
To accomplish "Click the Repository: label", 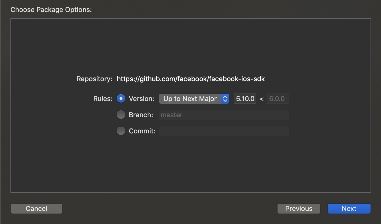I will (x=94, y=79).
